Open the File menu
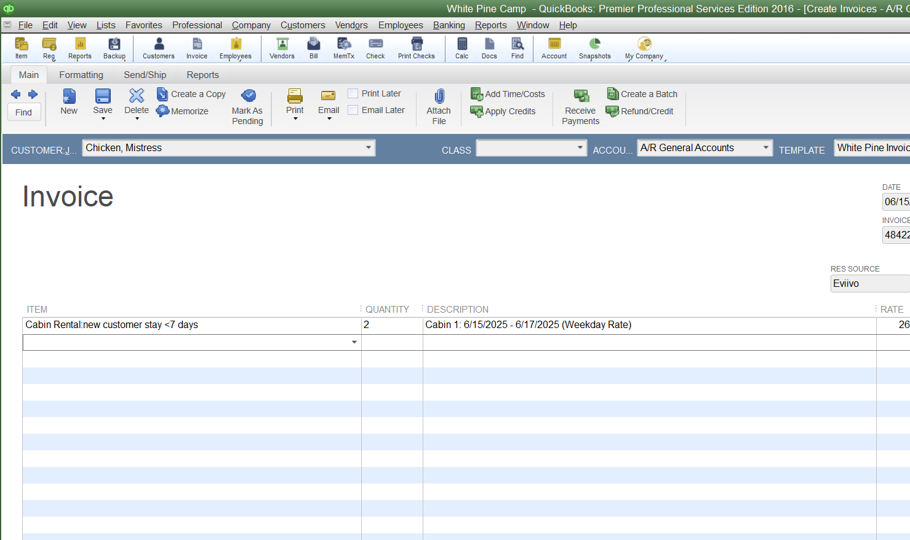This screenshot has width=910, height=540. coord(25,25)
